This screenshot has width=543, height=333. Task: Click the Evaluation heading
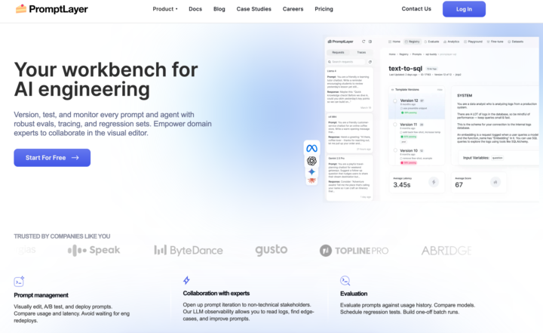(354, 294)
